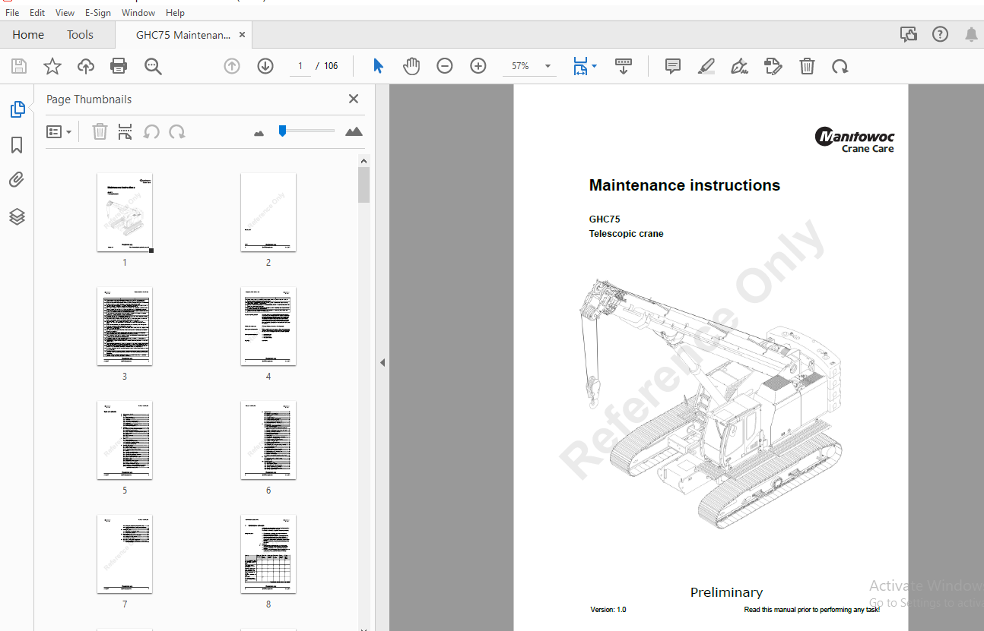Screen dimensions: 984x631
Task: Rotate thumbnail clockwise icon
Action: [x=177, y=132]
